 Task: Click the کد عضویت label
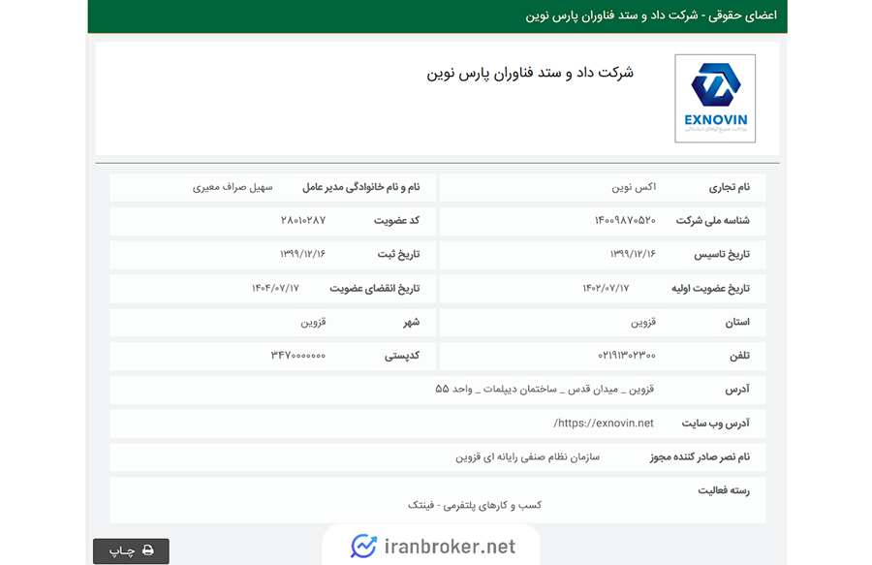click(396, 221)
